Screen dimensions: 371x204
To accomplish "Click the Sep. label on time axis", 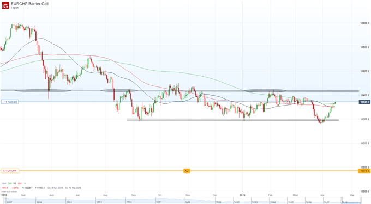I will [x=134, y=195].
